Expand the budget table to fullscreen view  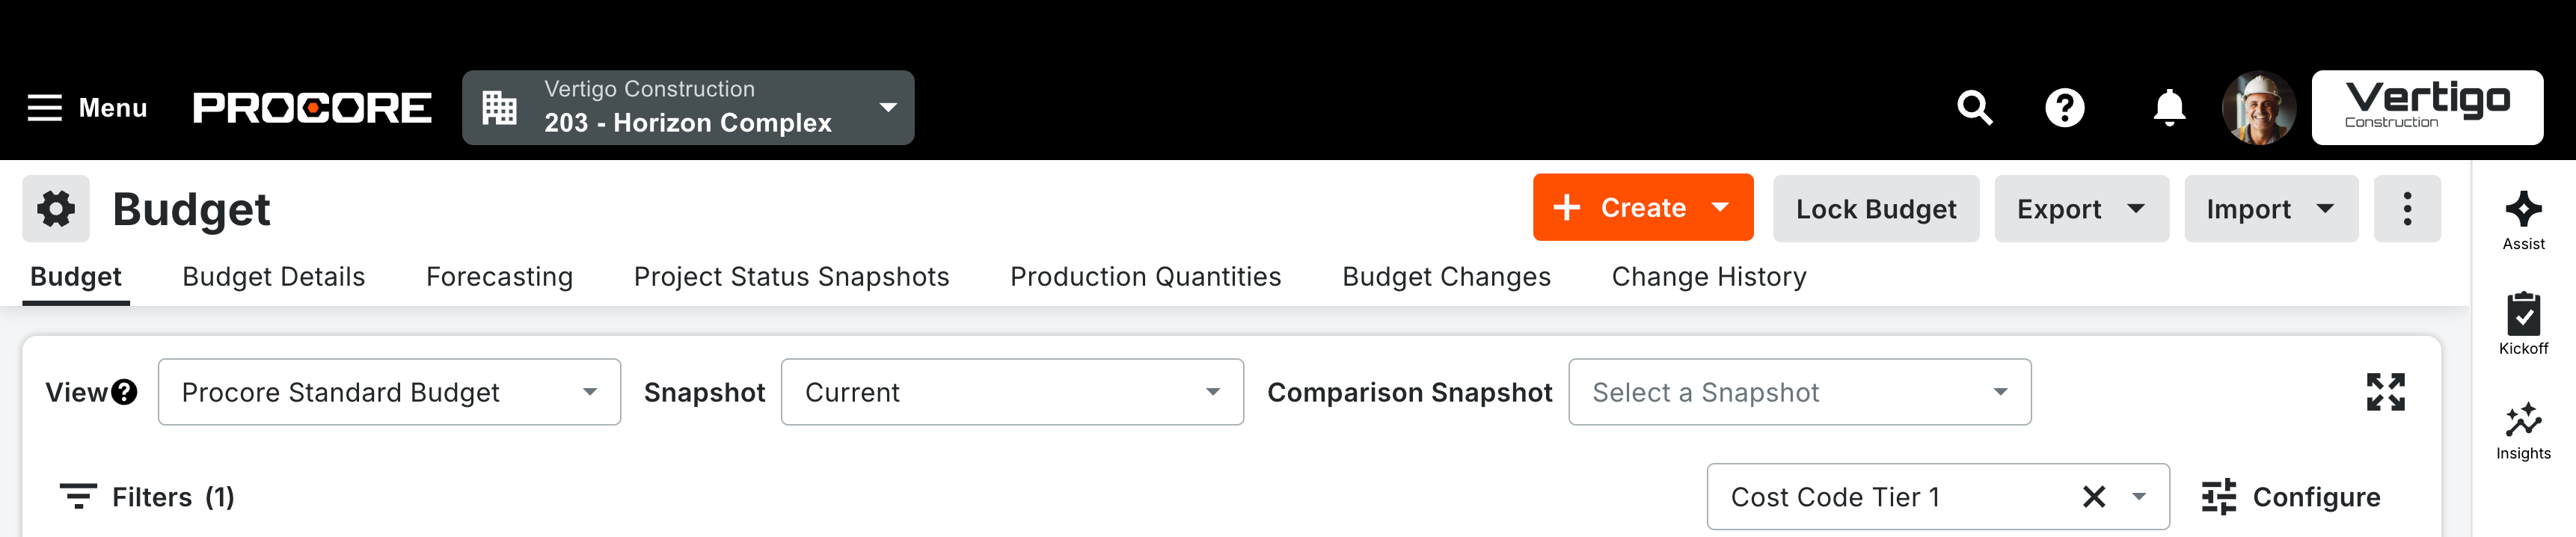(x=2386, y=391)
